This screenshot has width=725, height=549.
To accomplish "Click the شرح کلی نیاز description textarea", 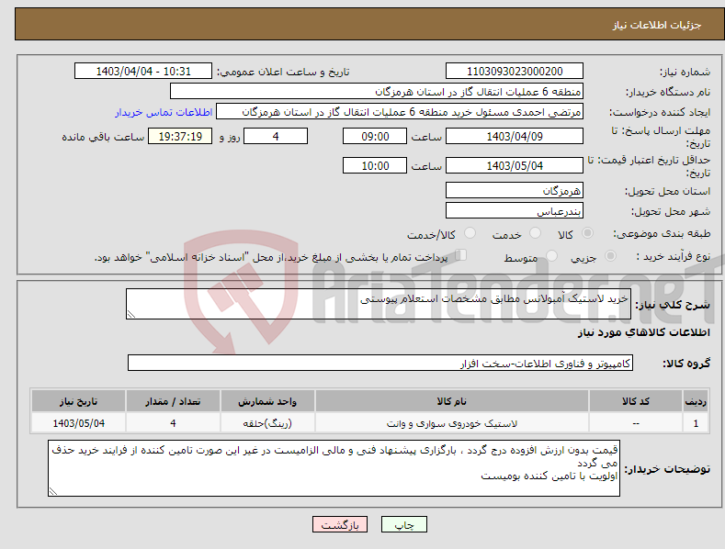I will tap(379, 304).
